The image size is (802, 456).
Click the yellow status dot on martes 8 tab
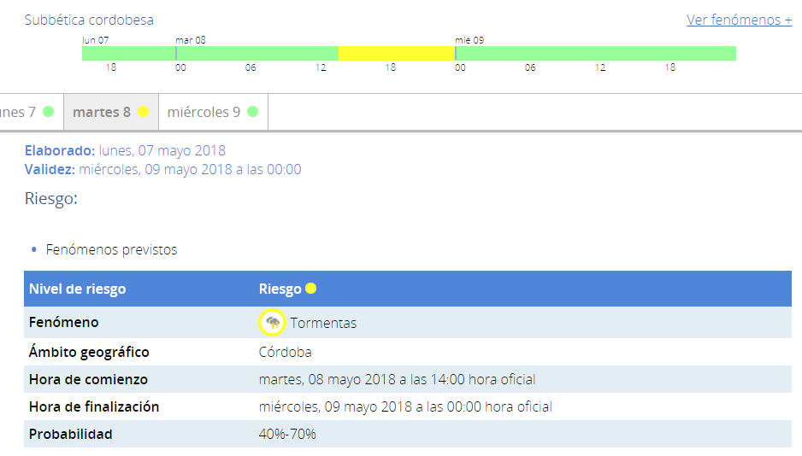coord(144,111)
